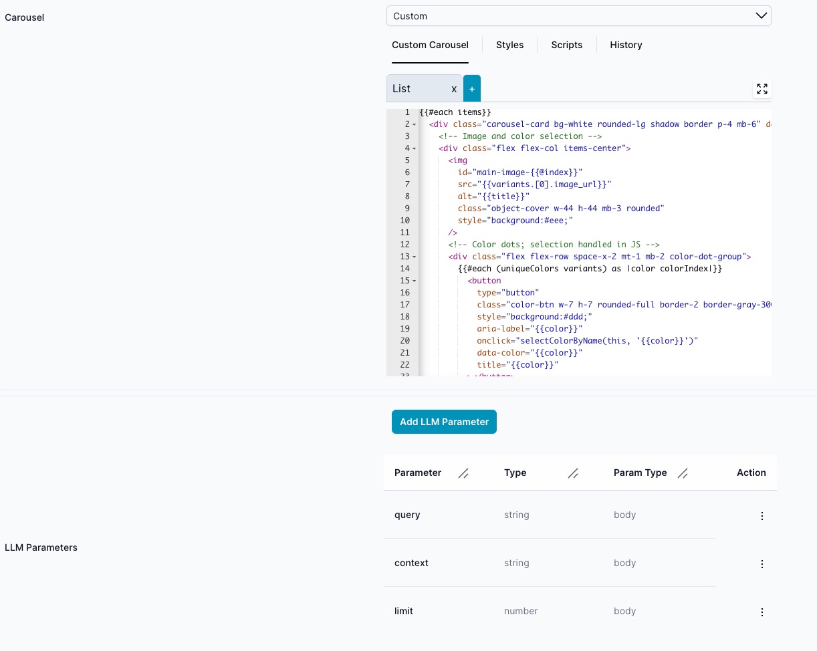817x651 pixels.
Task: Click resize handle beside Type column header
Action: [573, 473]
